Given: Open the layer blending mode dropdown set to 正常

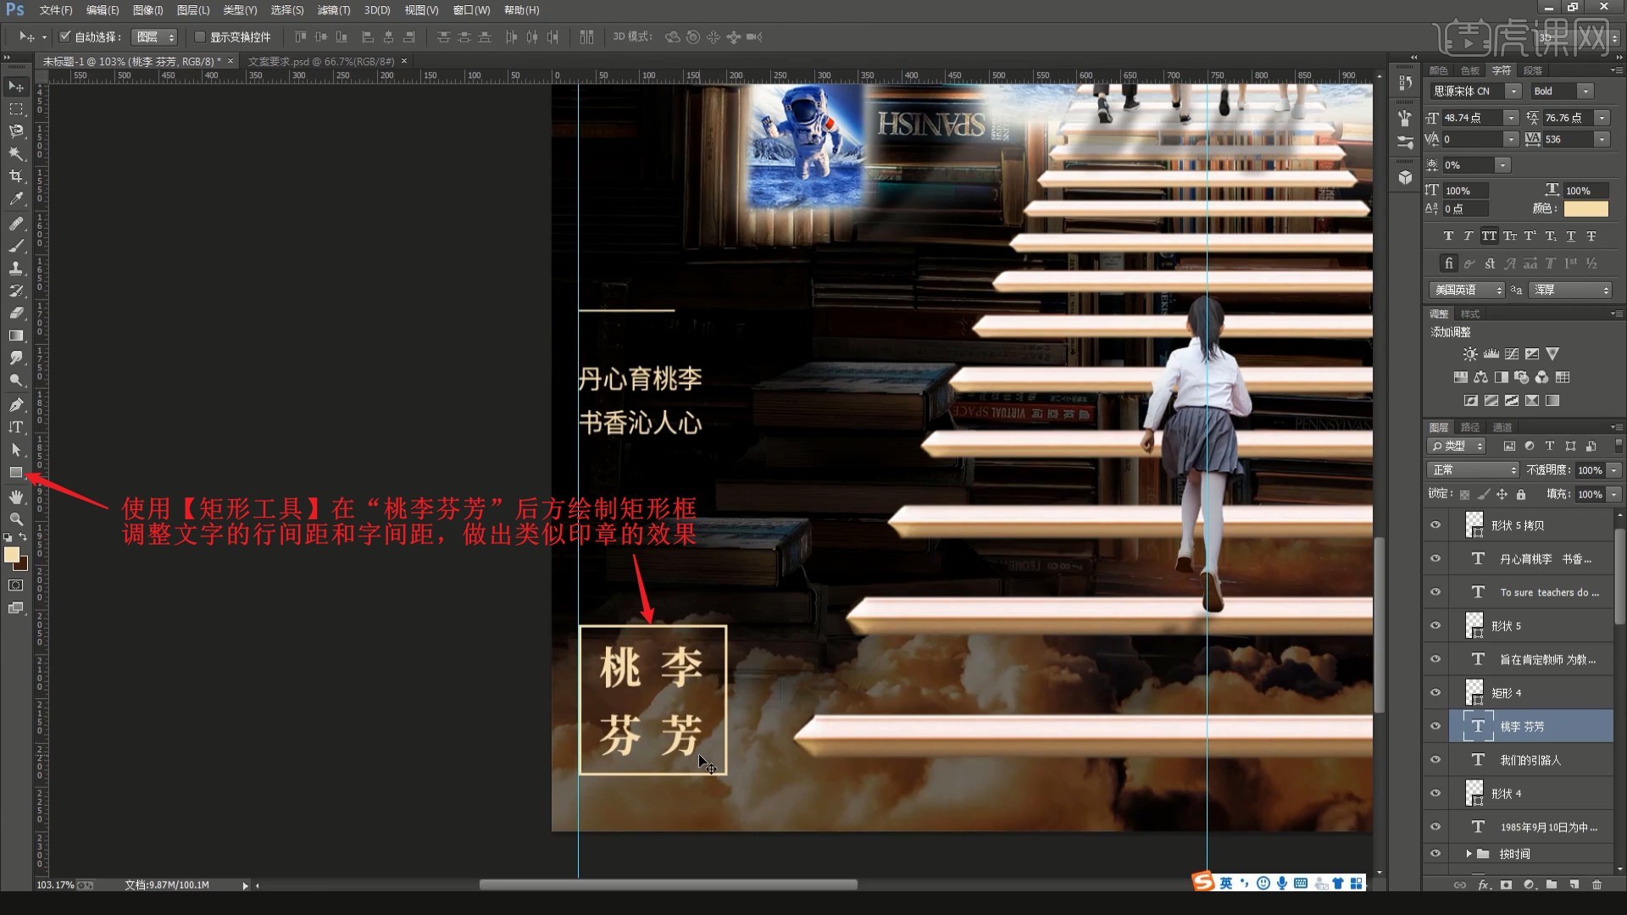Looking at the screenshot, I should tap(1472, 469).
